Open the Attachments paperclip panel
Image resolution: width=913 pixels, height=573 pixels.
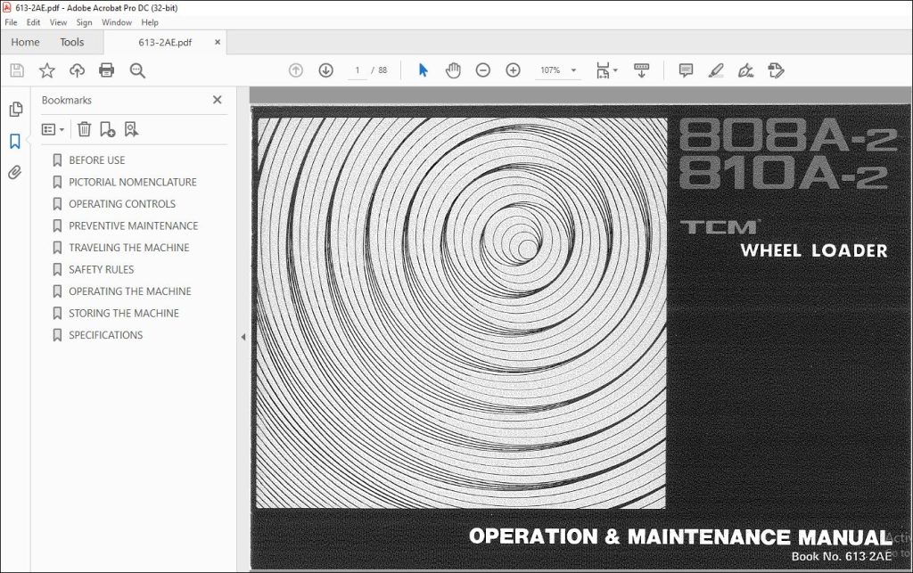pyautogui.click(x=15, y=172)
